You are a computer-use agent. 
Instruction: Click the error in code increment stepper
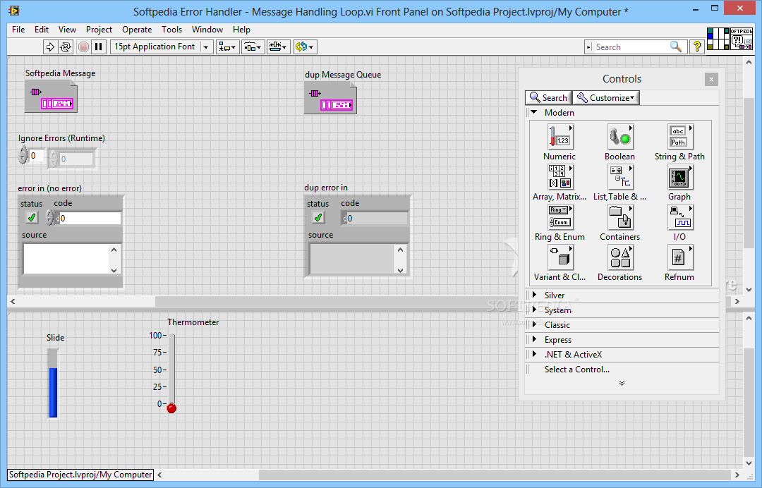click(49, 214)
